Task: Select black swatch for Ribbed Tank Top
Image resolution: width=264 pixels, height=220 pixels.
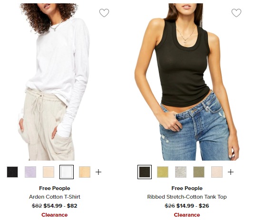Action: coord(145,172)
